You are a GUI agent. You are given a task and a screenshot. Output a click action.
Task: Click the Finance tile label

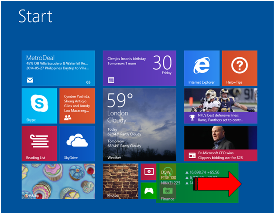(x=168, y=199)
